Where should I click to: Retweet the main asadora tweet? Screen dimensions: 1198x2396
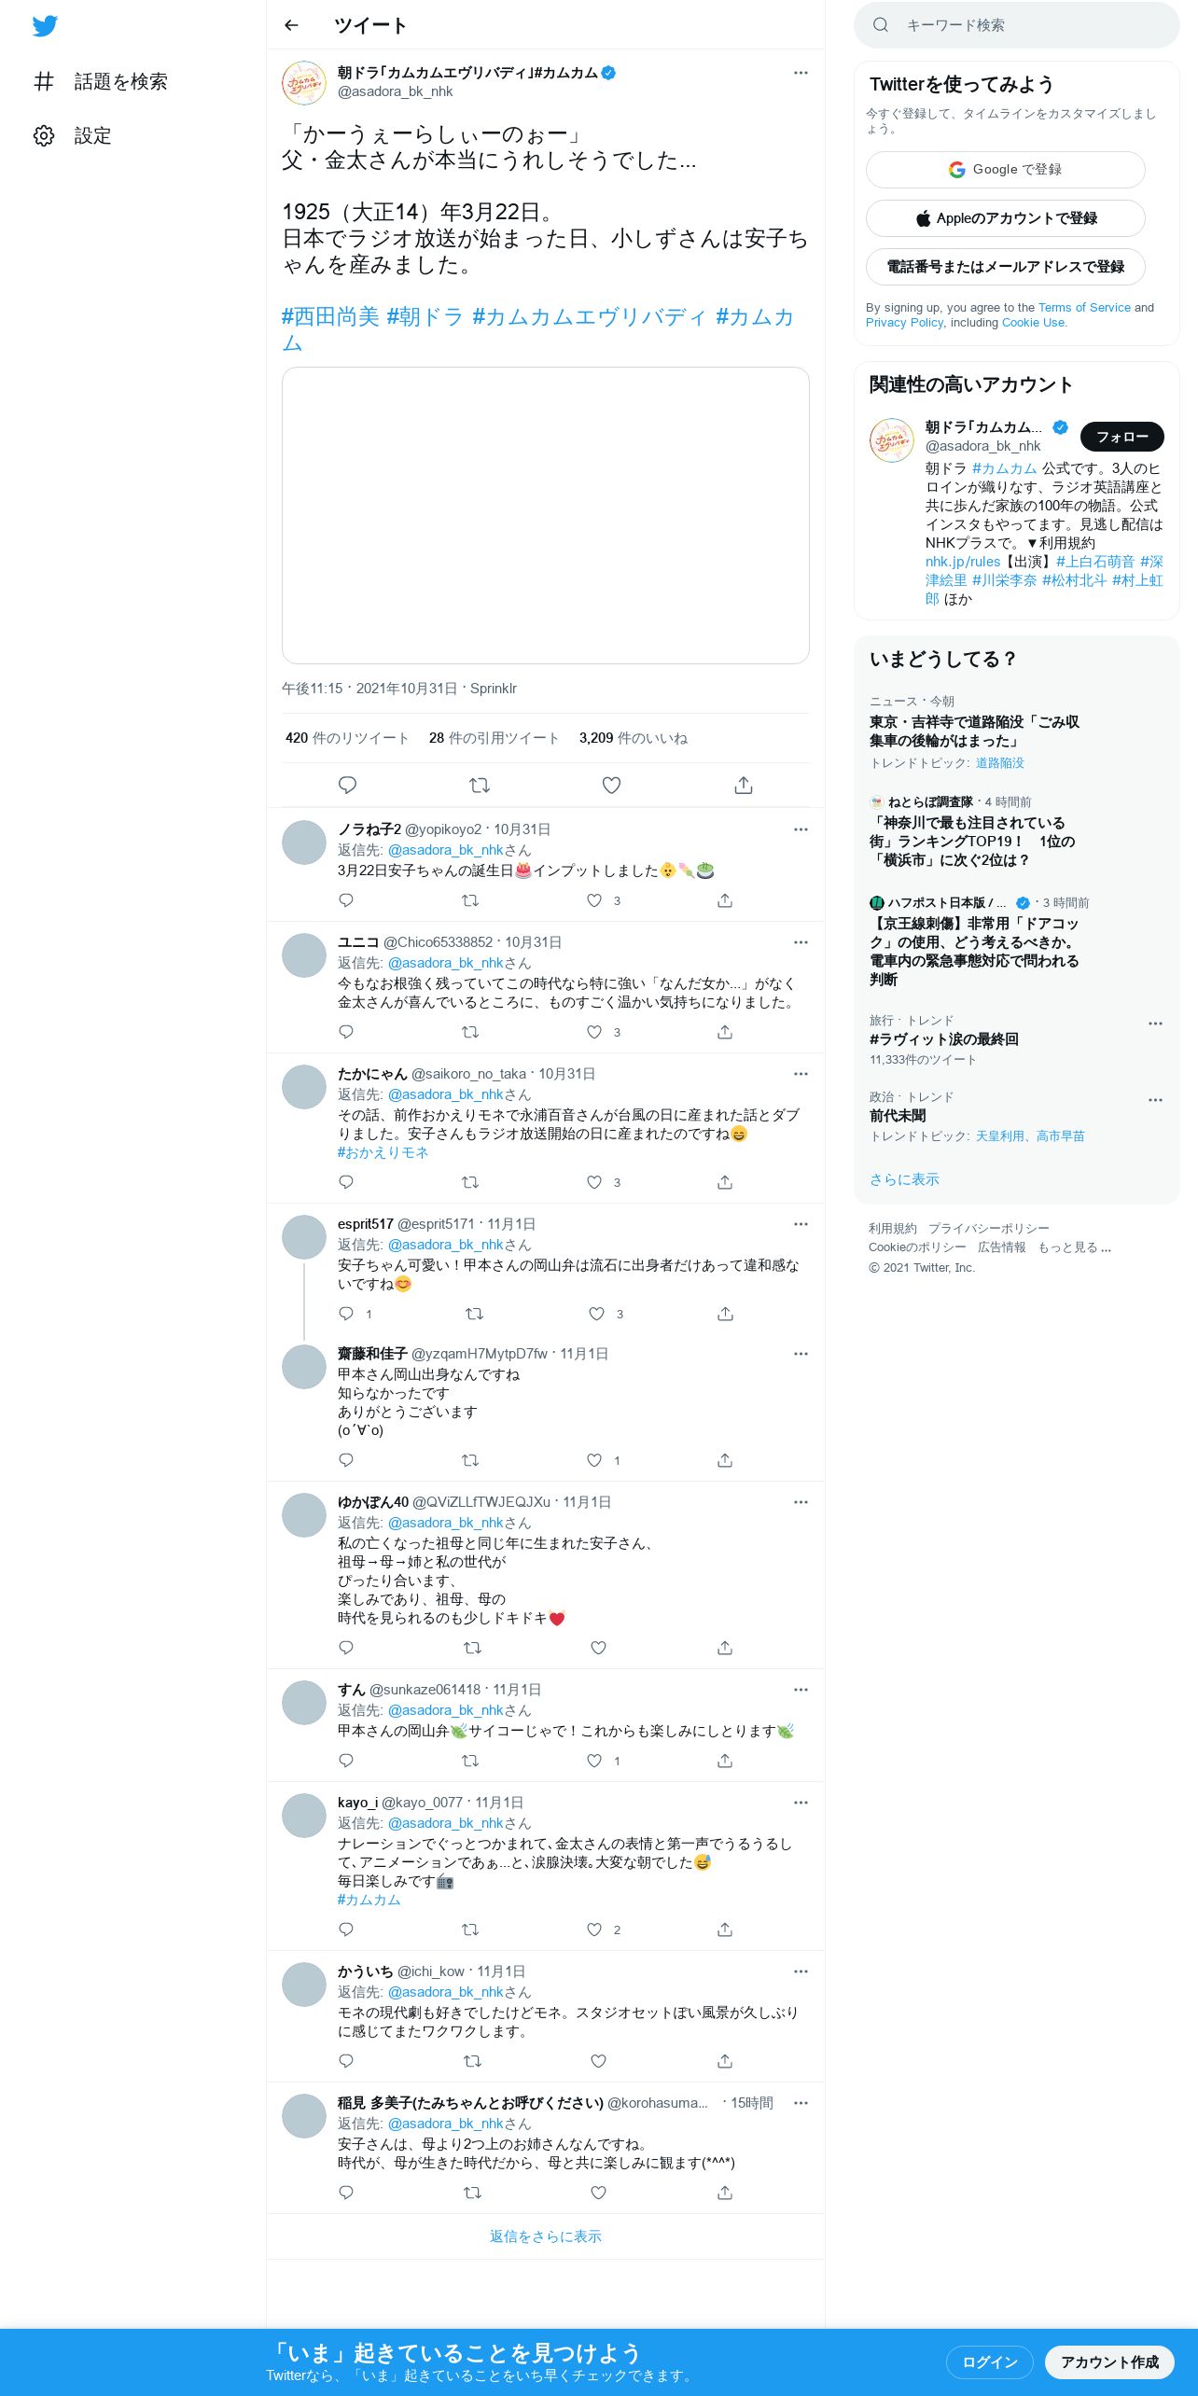click(x=480, y=785)
